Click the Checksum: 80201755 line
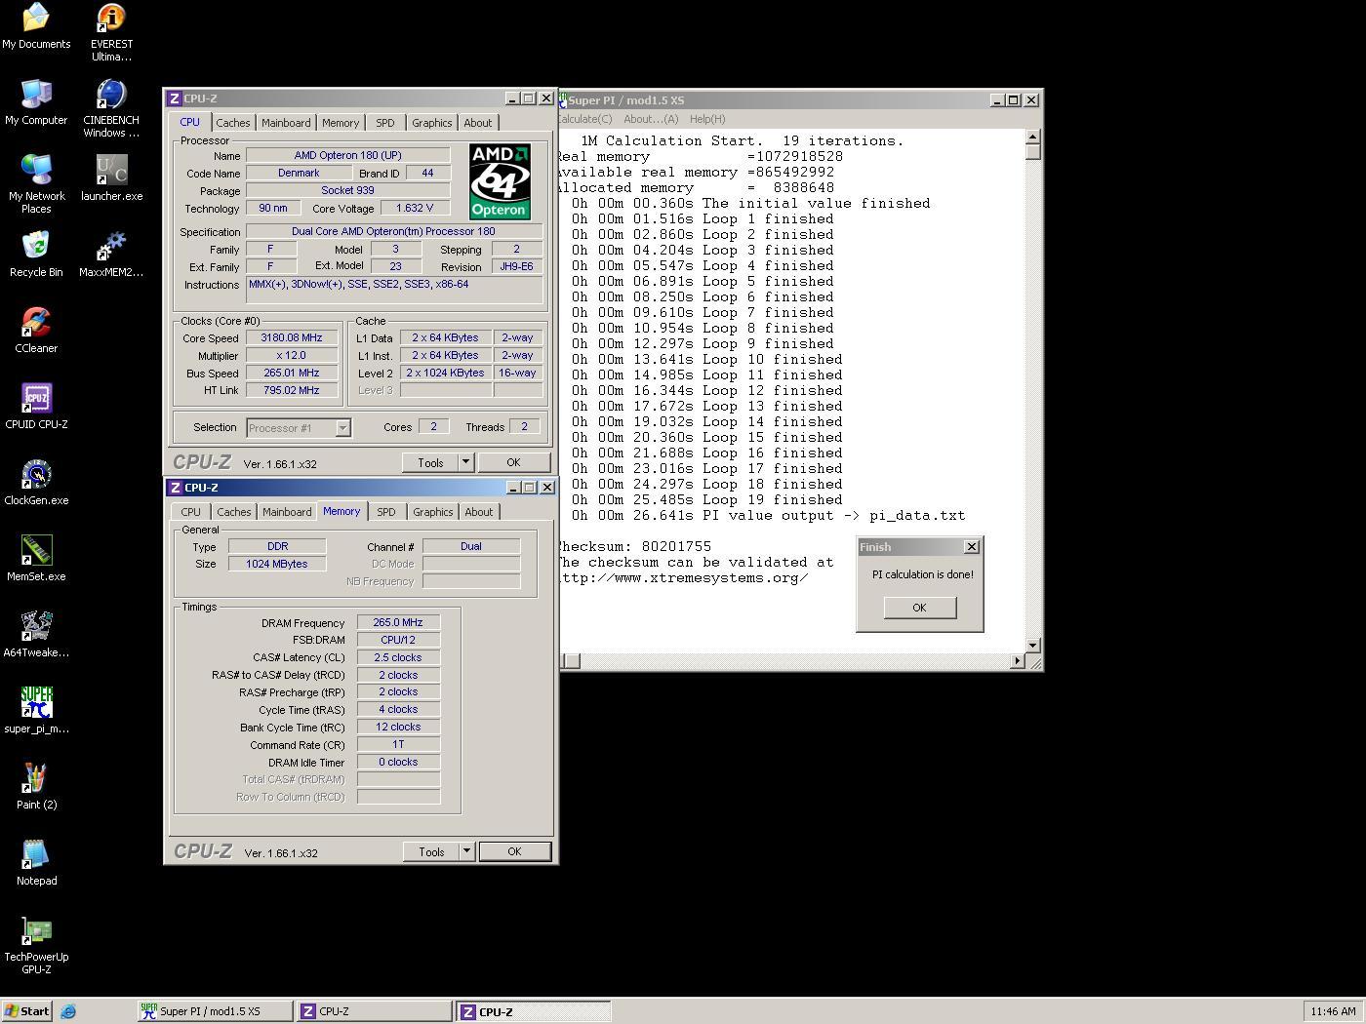 [635, 547]
